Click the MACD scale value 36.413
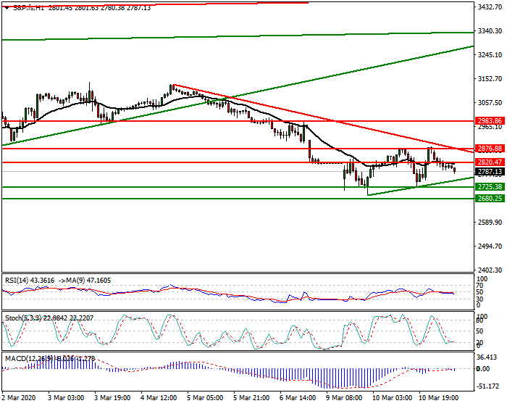 pos(487,357)
